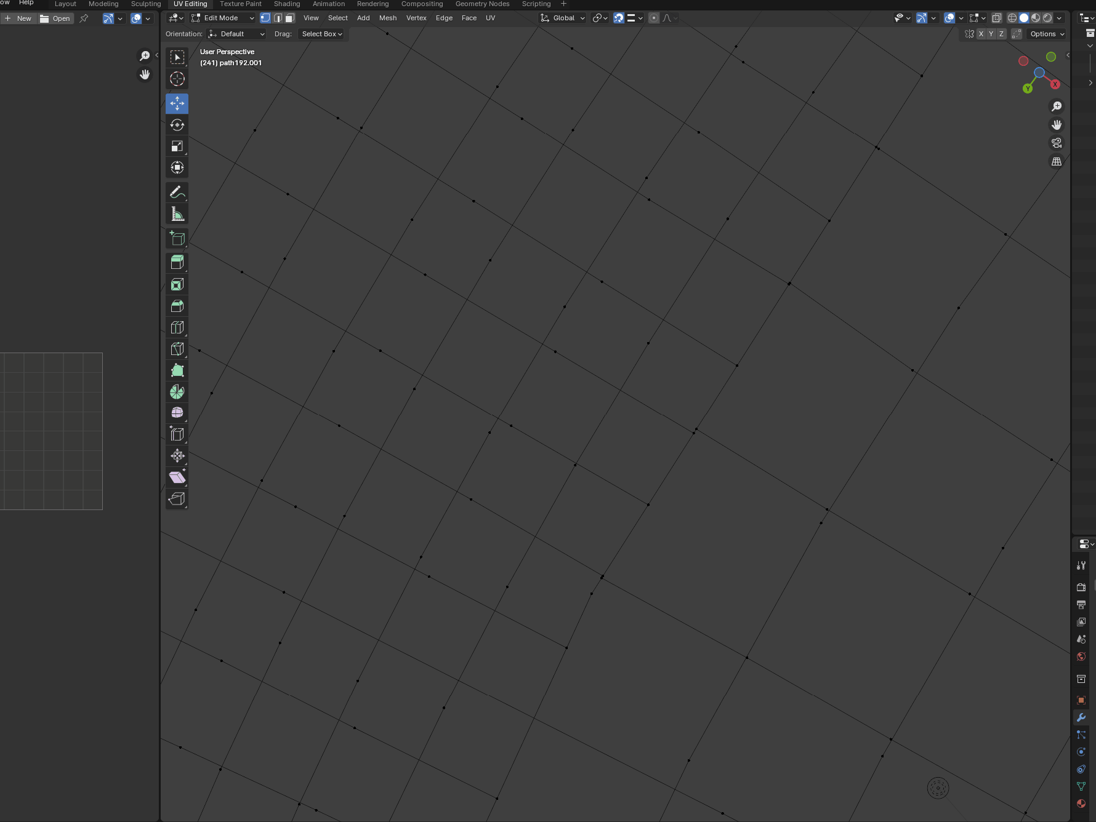The height and width of the screenshot is (822, 1096).
Task: Open the Edit Mode dropdown
Action: pos(222,18)
